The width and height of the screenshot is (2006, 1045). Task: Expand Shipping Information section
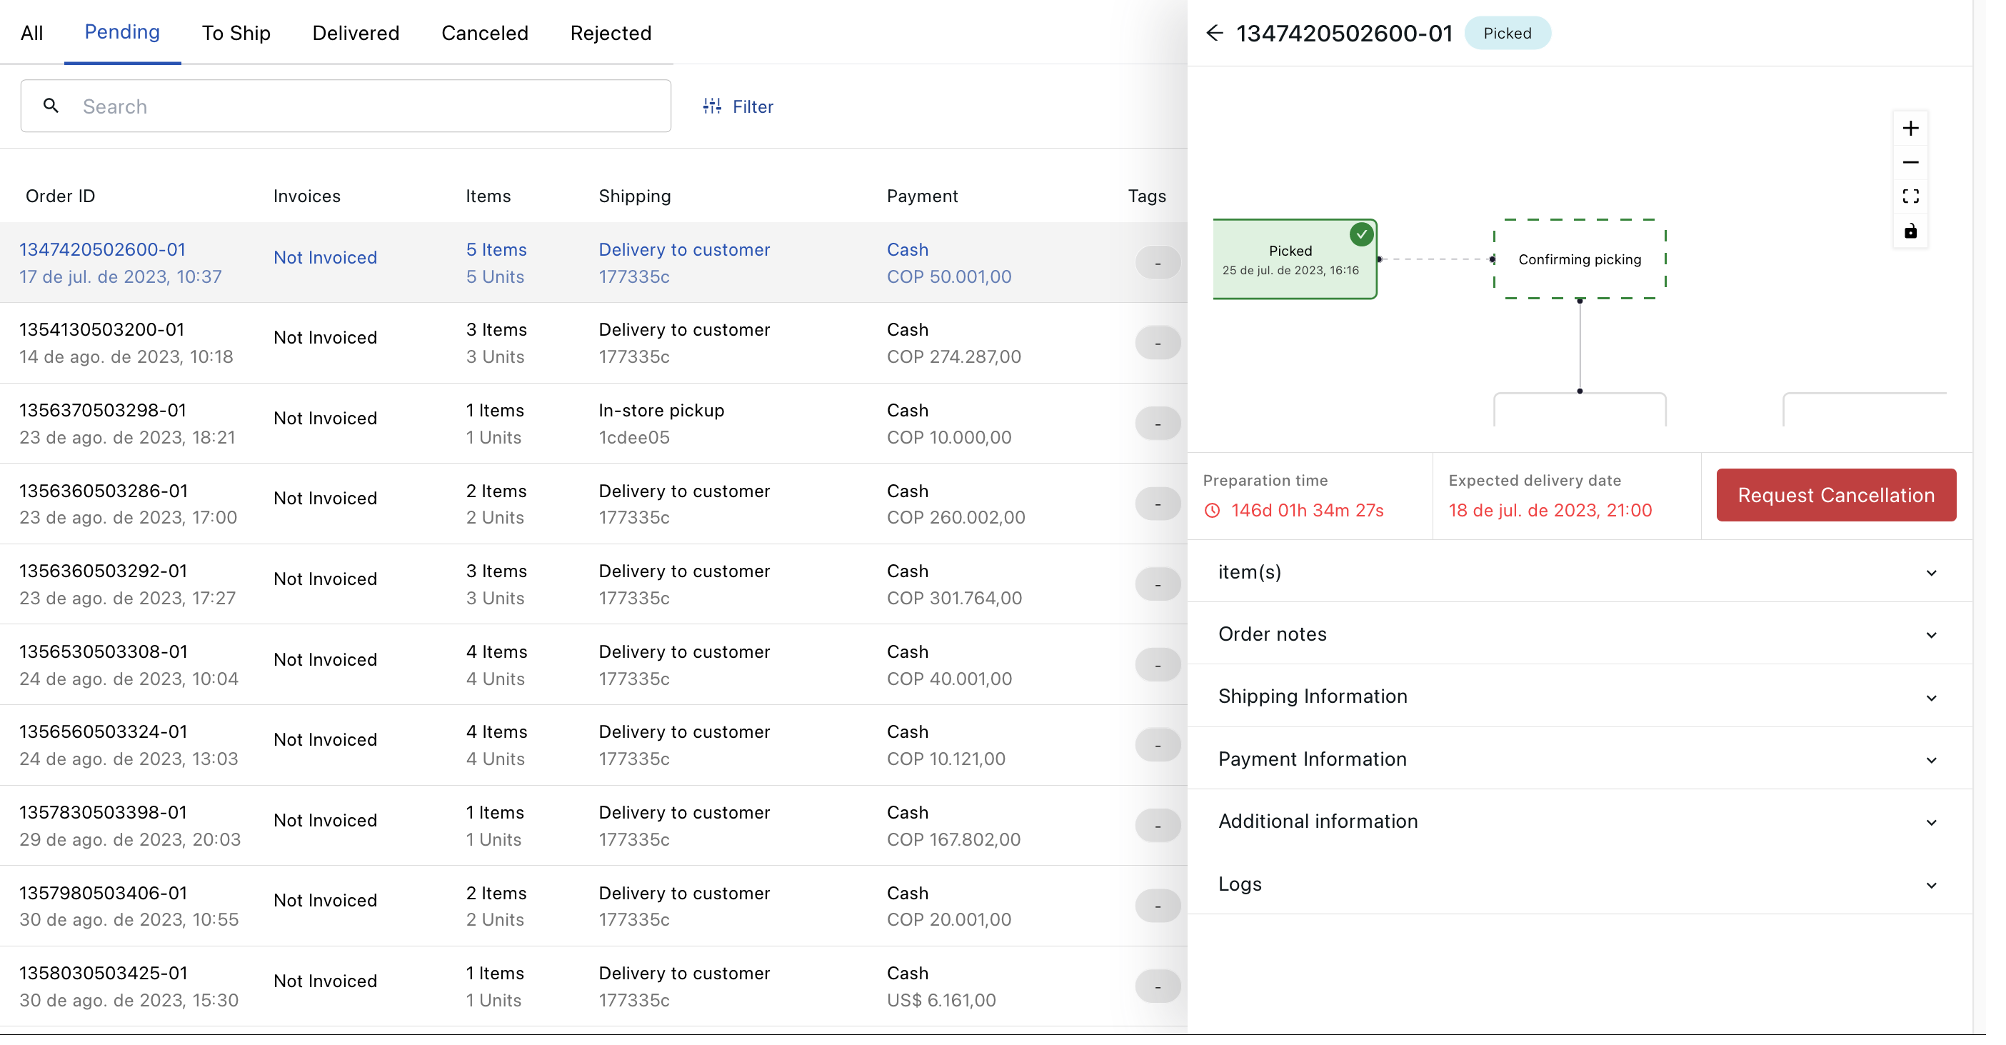coord(1578,696)
